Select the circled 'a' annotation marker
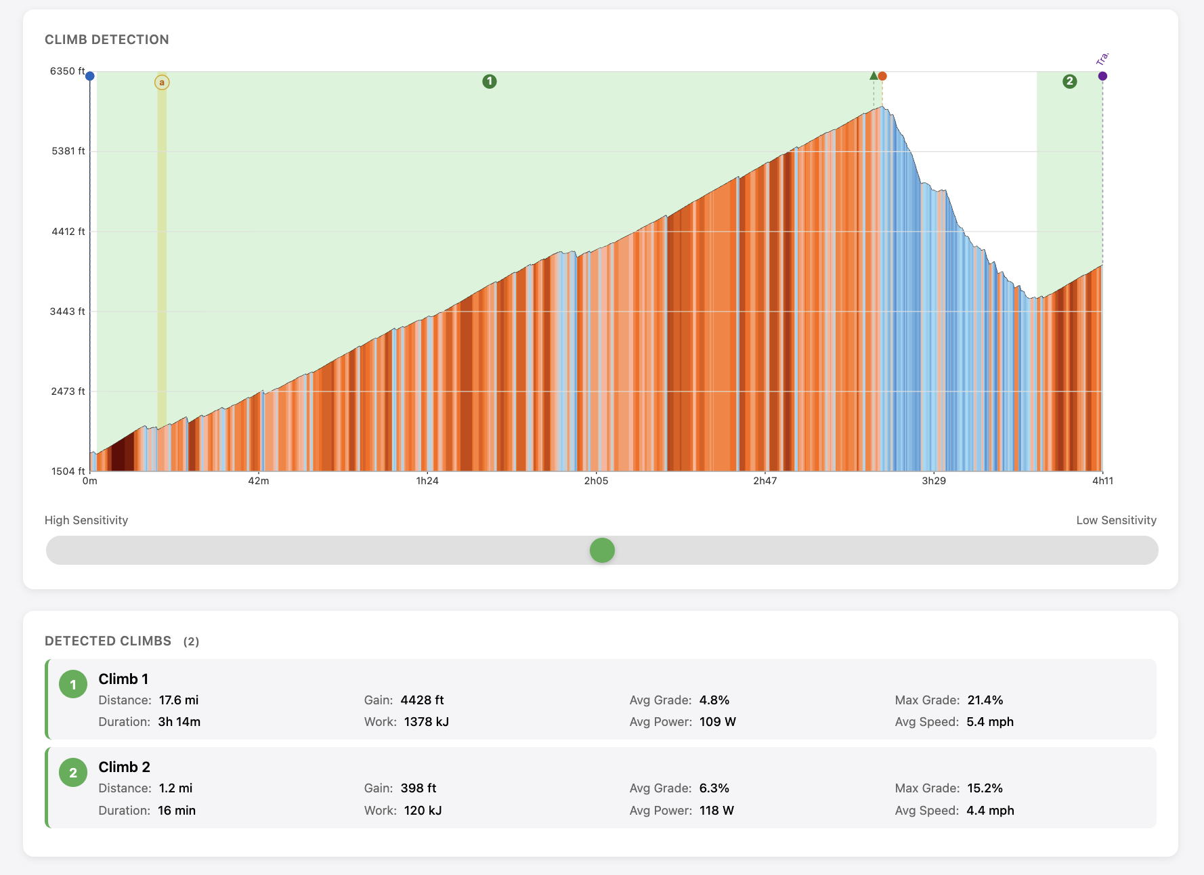The image size is (1204, 875). pyautogui.click(x=162, y=82)
